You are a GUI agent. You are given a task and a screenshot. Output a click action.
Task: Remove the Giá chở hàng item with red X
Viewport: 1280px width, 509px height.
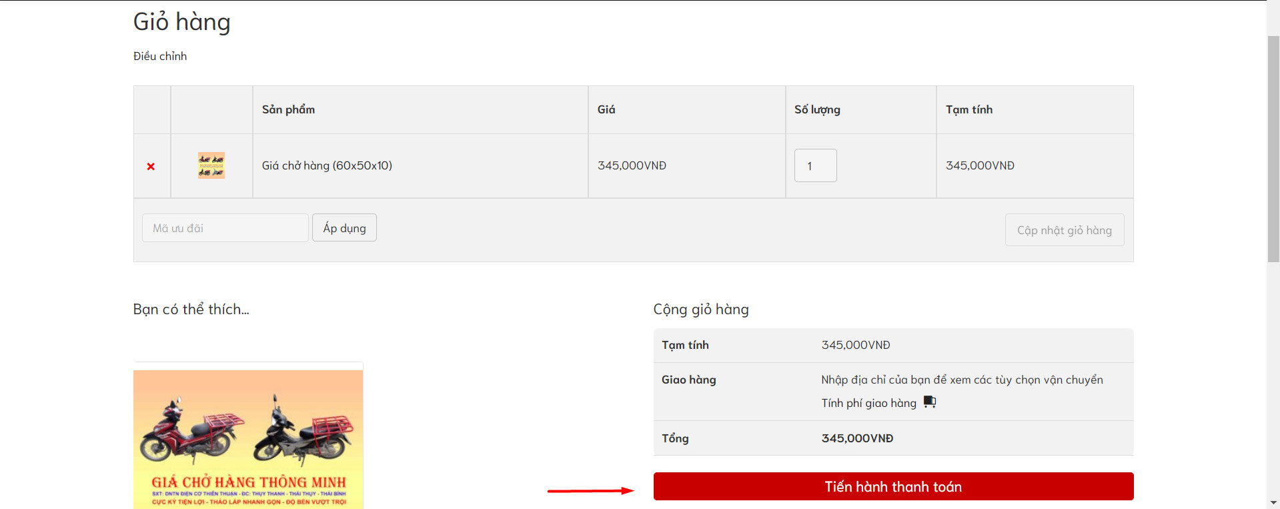[x=151, y=166]
